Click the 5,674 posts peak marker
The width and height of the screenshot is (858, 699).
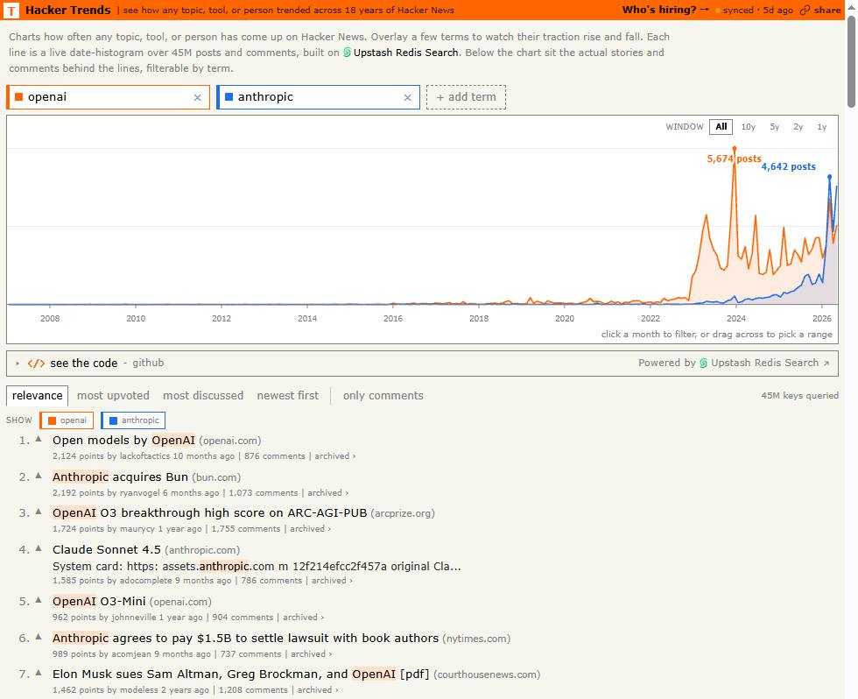(x=735, y=148)
